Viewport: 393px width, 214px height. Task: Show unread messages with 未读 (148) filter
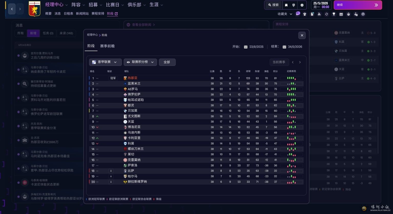66,33
